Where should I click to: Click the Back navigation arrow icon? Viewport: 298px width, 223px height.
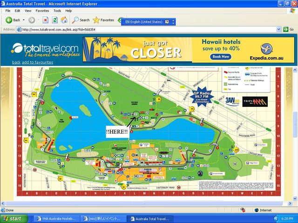[8, 20]
